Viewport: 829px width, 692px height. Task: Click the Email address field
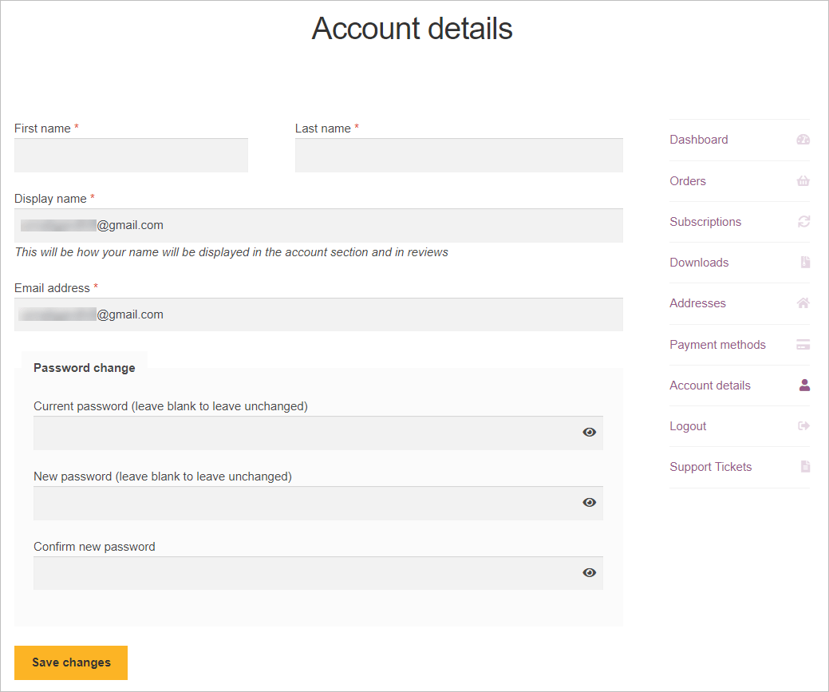[318, 314]
